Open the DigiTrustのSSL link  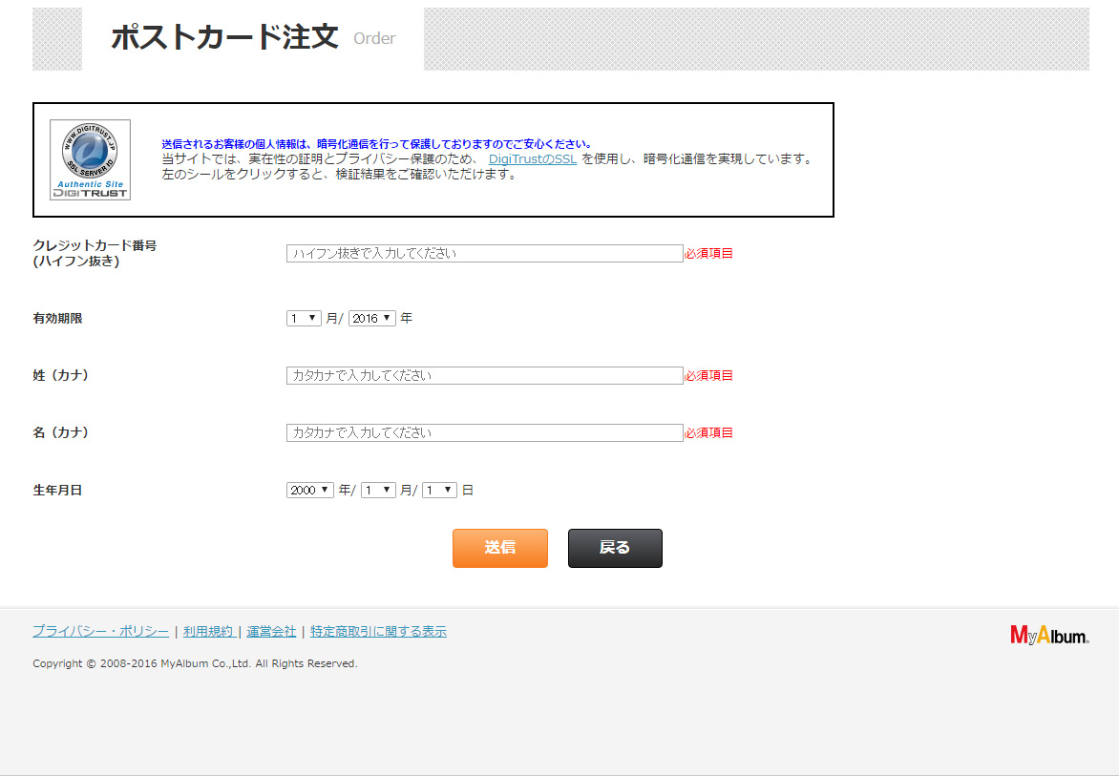pyautogui.click(x=532, y=159)
